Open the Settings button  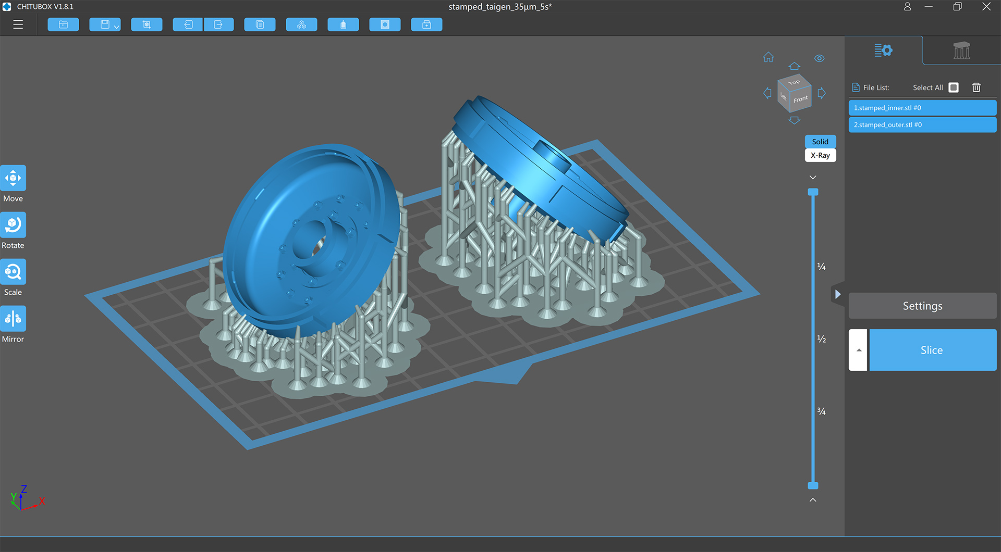pyautogui.click(x=922, y=306)
